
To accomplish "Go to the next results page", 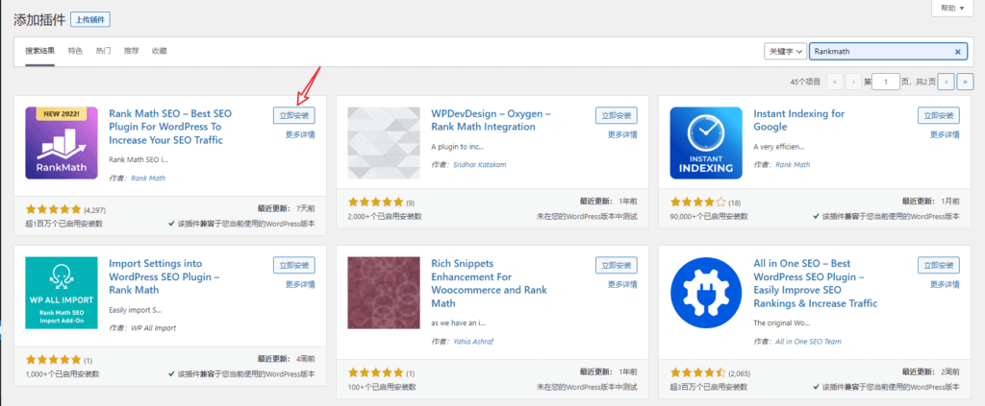I will tap(947, 82).
